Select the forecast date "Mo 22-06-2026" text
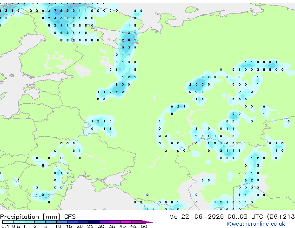Viewport: 295px width, 228px height. coord(197,217)
